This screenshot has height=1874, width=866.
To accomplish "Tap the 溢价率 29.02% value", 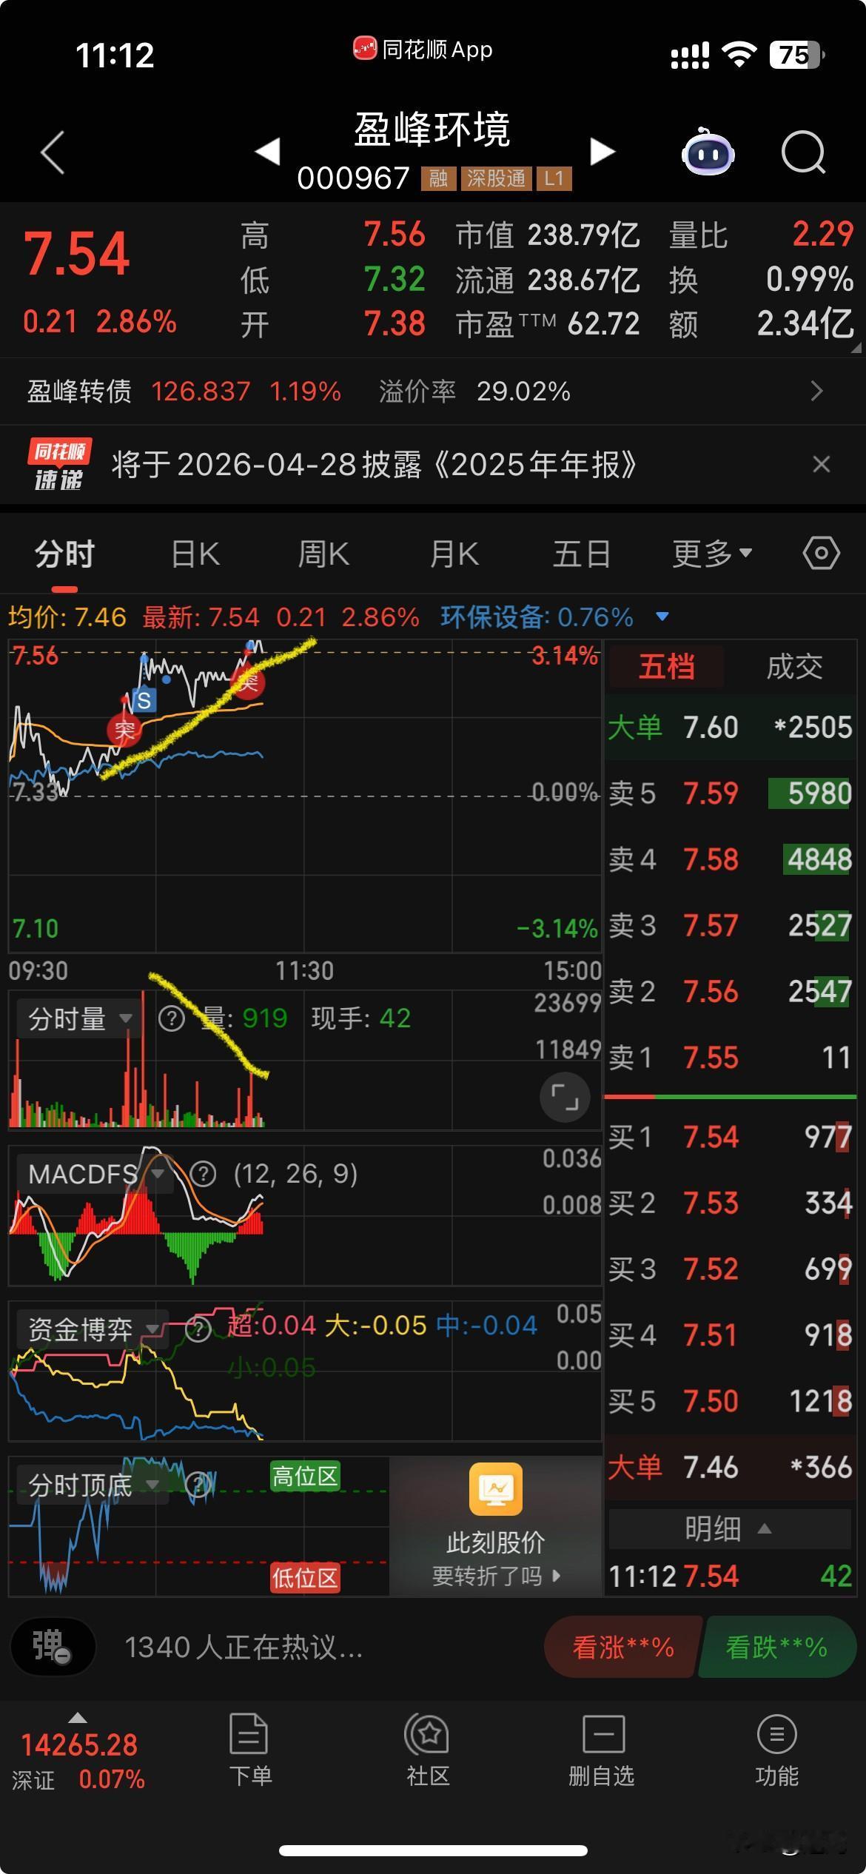I will 523,391.
